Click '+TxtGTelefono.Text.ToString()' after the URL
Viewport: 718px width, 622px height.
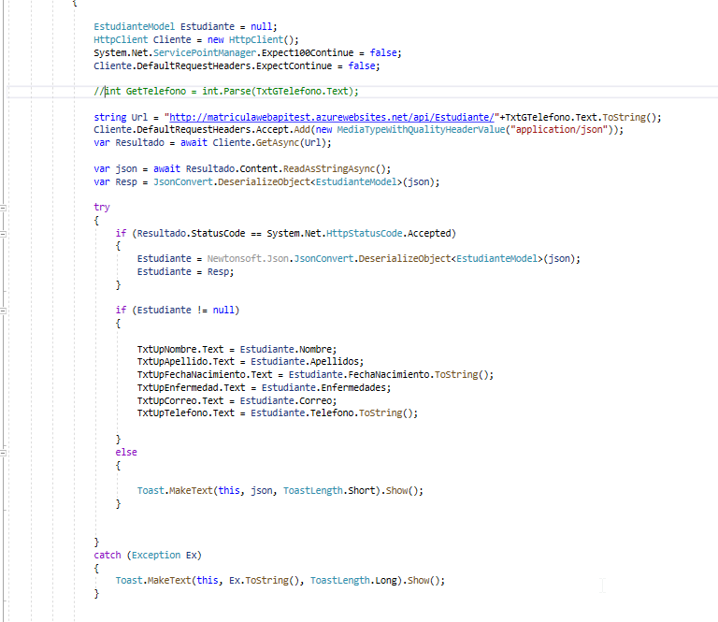[x=580, y=117]
